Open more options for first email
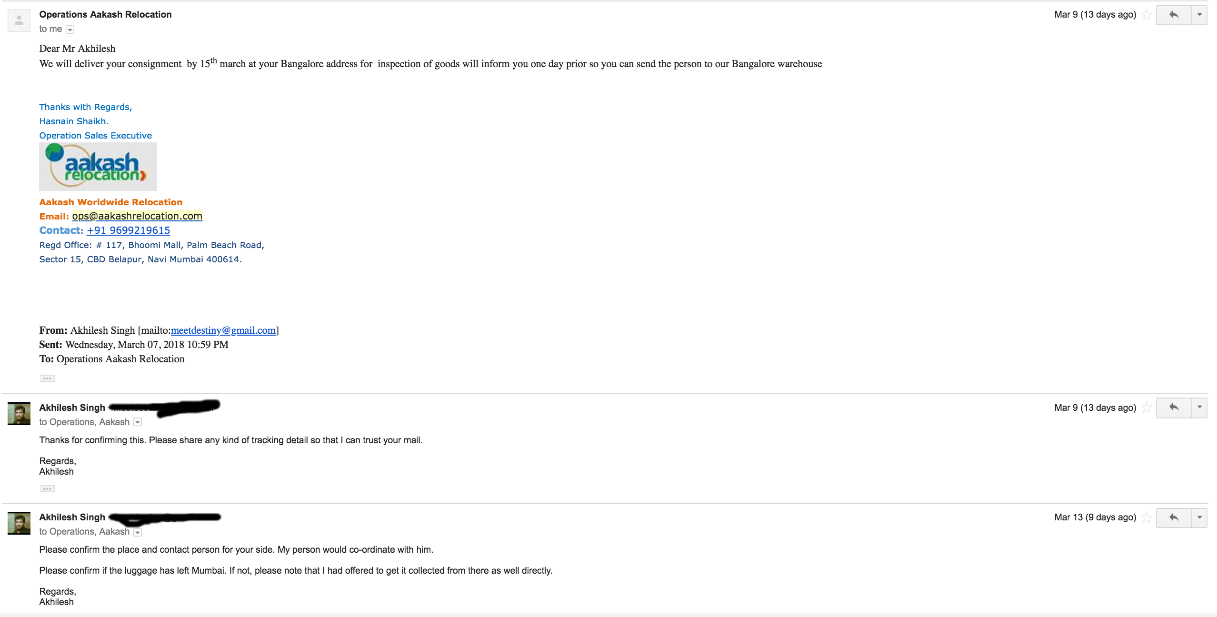 (x=1199, y=15)
